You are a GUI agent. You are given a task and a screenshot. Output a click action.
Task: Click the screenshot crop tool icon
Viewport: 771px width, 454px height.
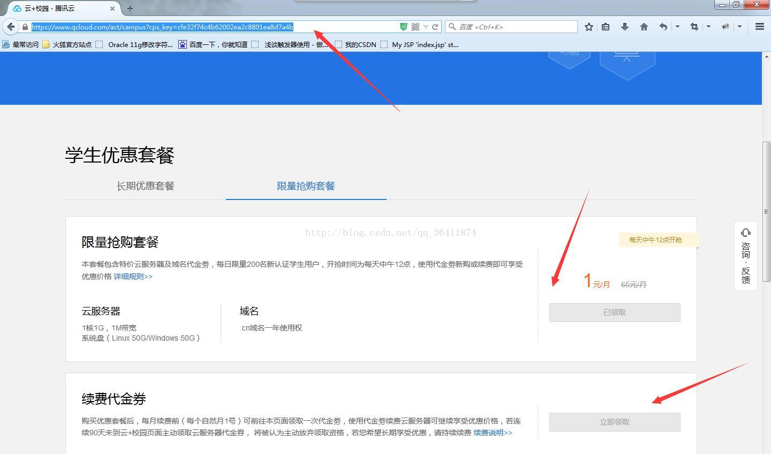coord(694,27)
